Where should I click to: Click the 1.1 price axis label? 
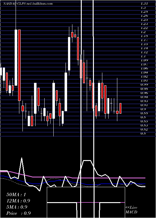click(x=144, y=56)
